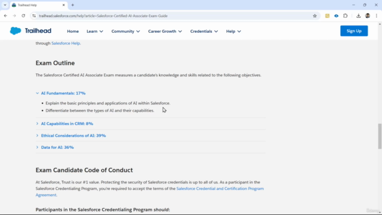Click the Sign Up button
The image size is (382, 215).
pos(354,31)
